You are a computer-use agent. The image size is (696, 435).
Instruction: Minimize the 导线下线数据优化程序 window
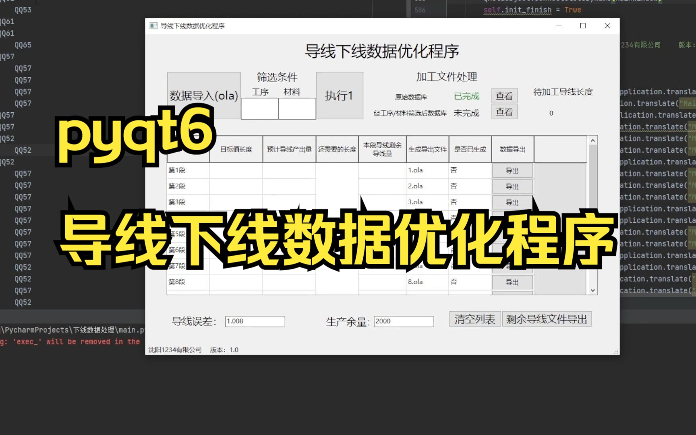[x=559, y=26]
